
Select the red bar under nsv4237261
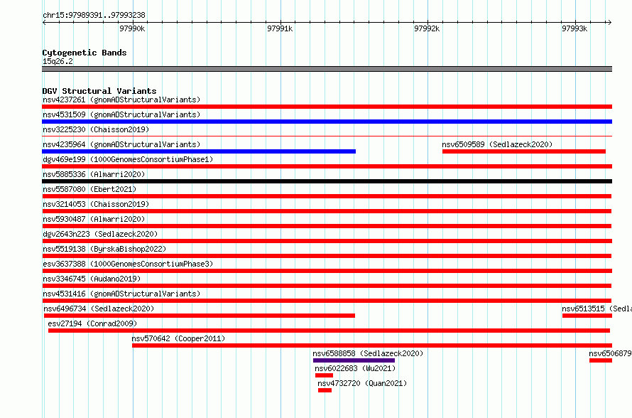tap(327, 107)
